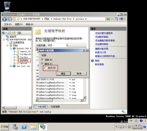Screen dimensions: 147x131
Task: Open the 分组依据 dropdown
Action: (x=67, y=45)
